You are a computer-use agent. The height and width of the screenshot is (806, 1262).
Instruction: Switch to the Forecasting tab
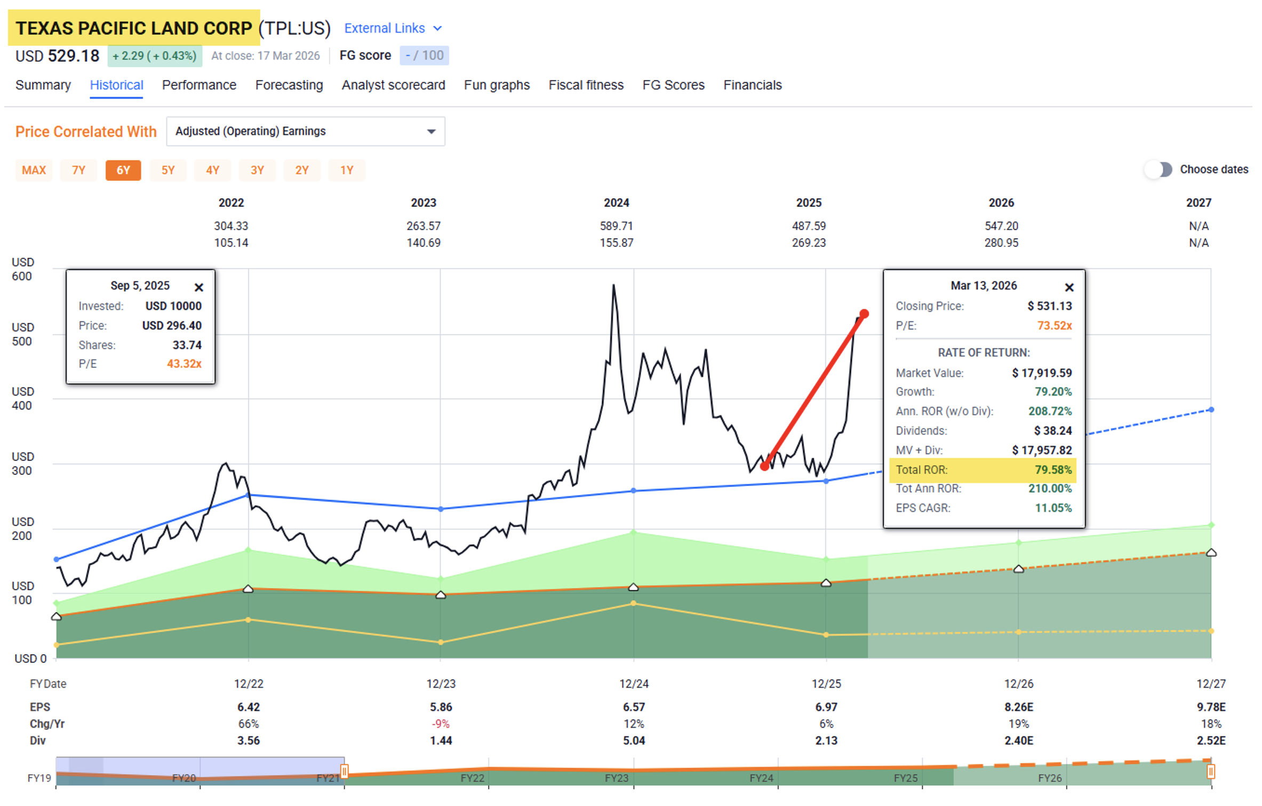[x=289, y=85]
